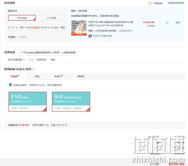Switch to the Coupons tab
188x166 pixels.
click(x=15, y=76)
